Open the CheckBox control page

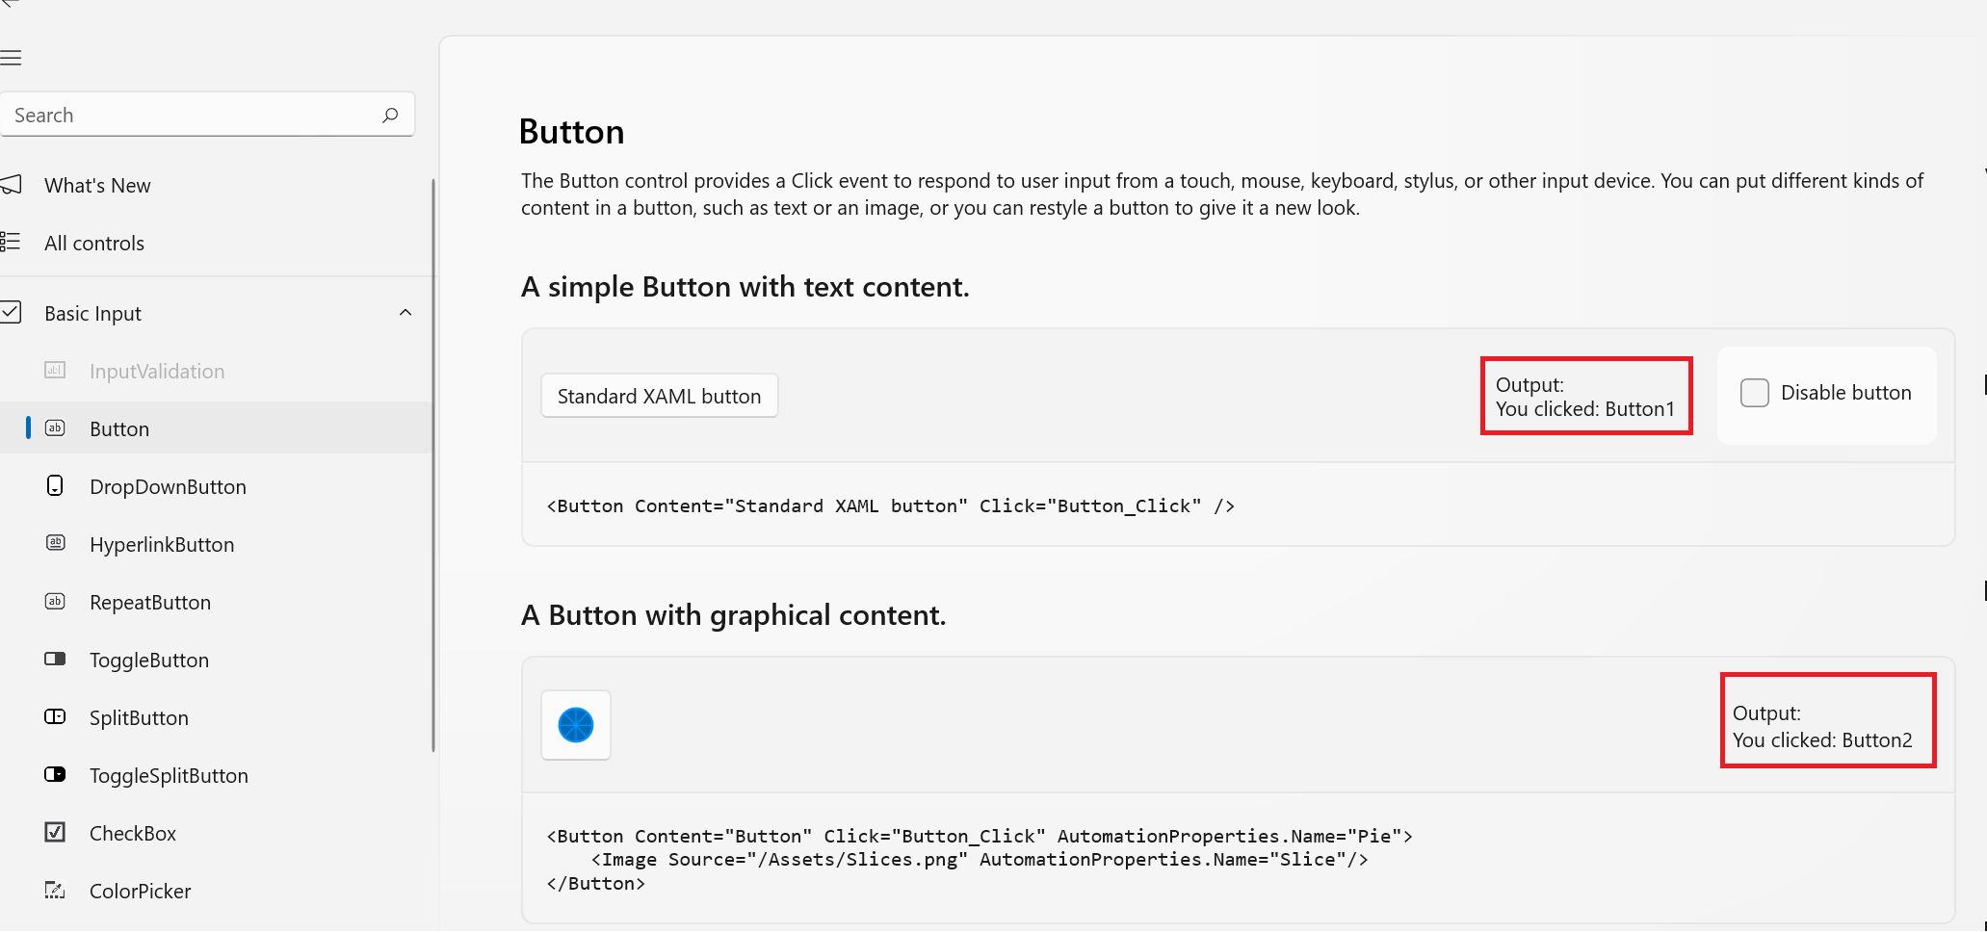coord(133,834)
